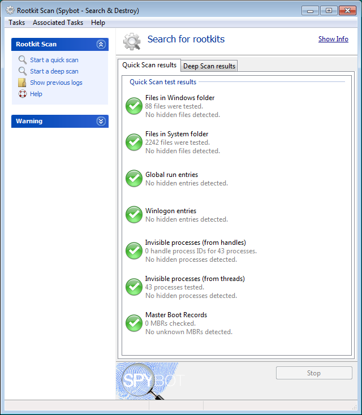
Task: Select the Quick Scan results tab
Action: [149, 66]
